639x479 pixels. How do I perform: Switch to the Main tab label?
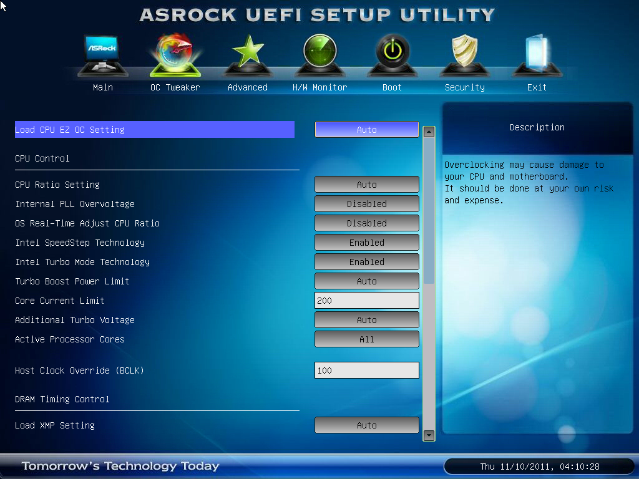click(103, 87)
